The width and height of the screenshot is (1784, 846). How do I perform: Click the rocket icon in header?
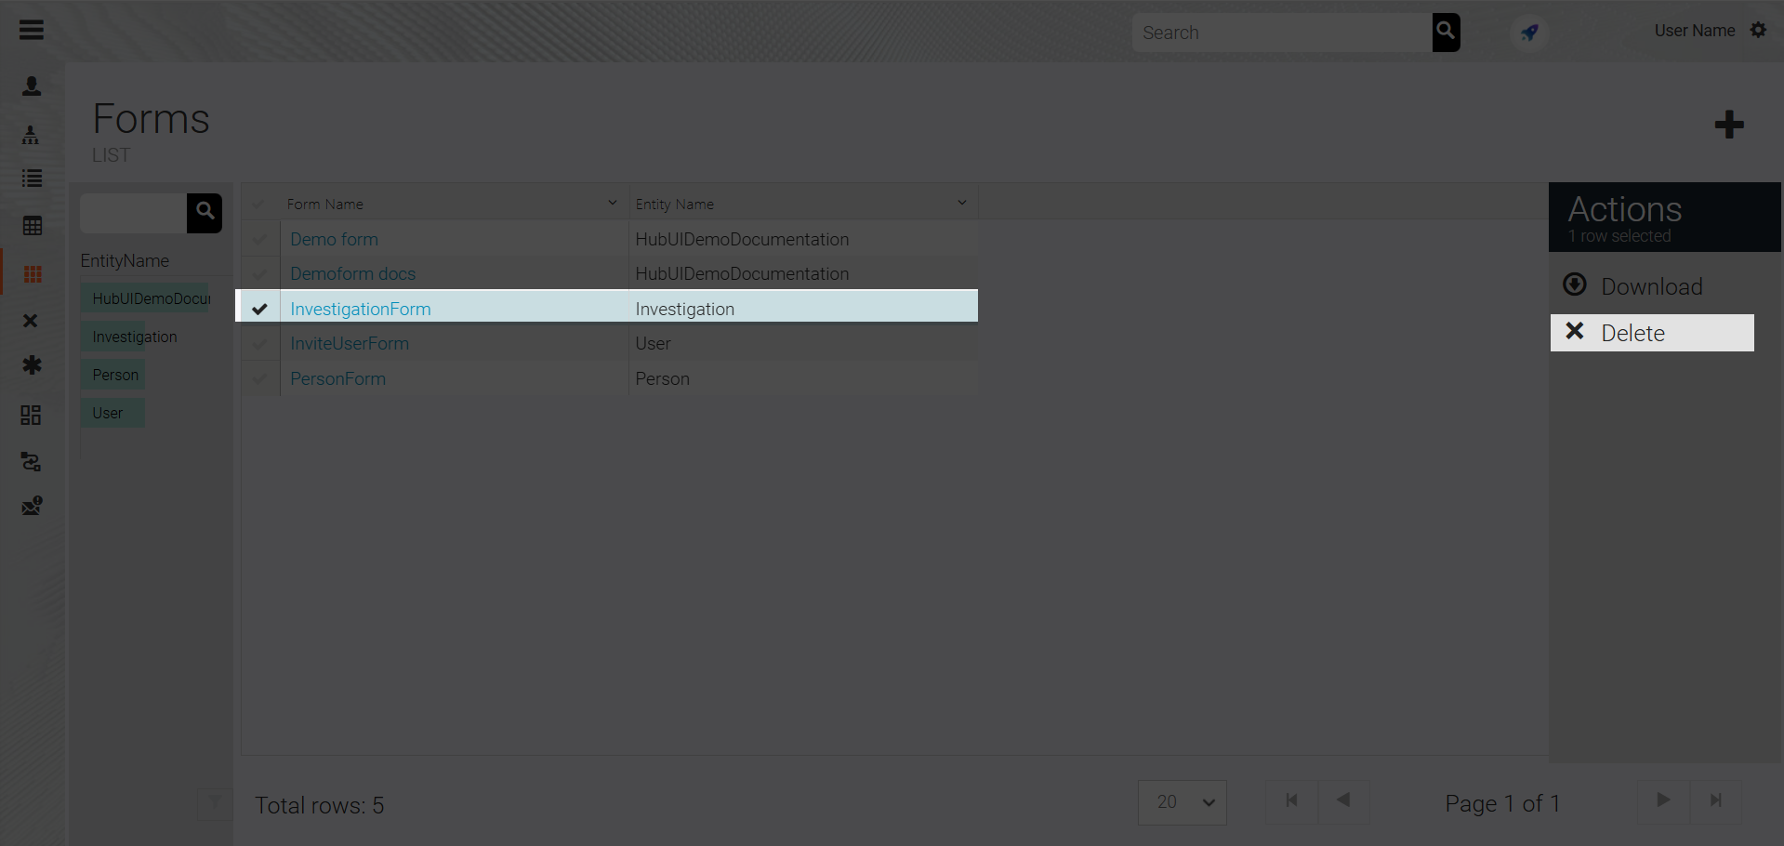coord(1529,33)
